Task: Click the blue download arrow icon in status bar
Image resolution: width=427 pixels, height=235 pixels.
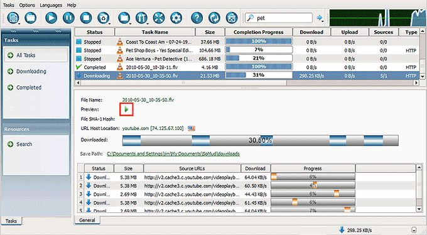Action: 342,229
